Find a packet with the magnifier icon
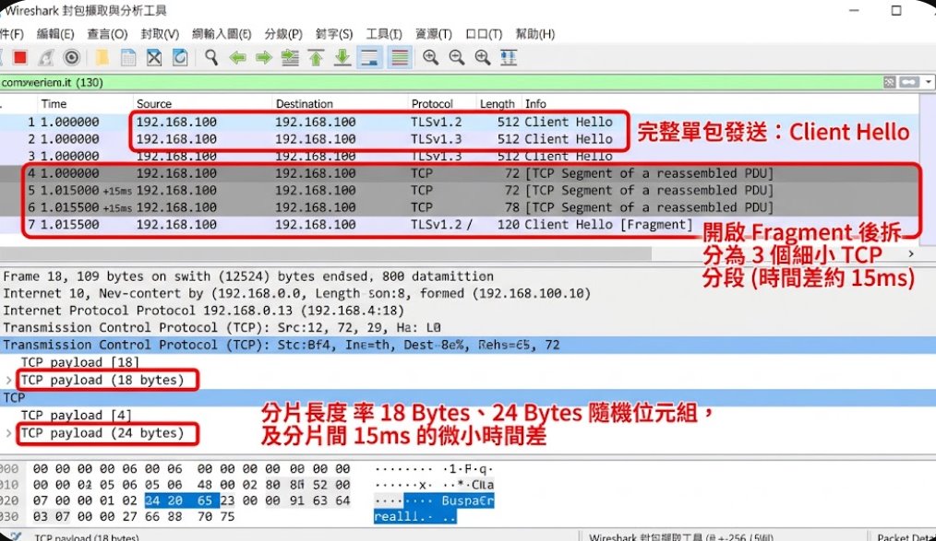Image resolution: width=936 pixels, height=541 pixels. tap(211, 57)
